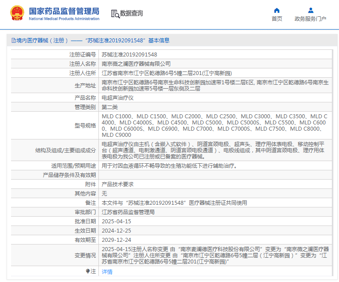Open the 数据查询 search icon

[x=115, y=14]
